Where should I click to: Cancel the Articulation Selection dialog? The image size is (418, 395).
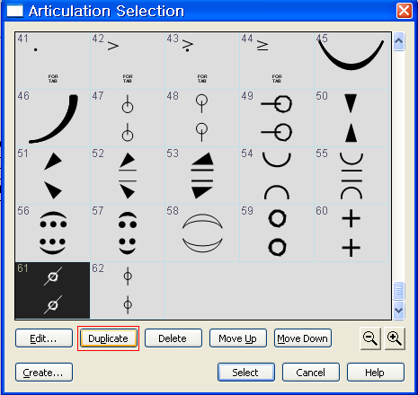coord(311,373)
